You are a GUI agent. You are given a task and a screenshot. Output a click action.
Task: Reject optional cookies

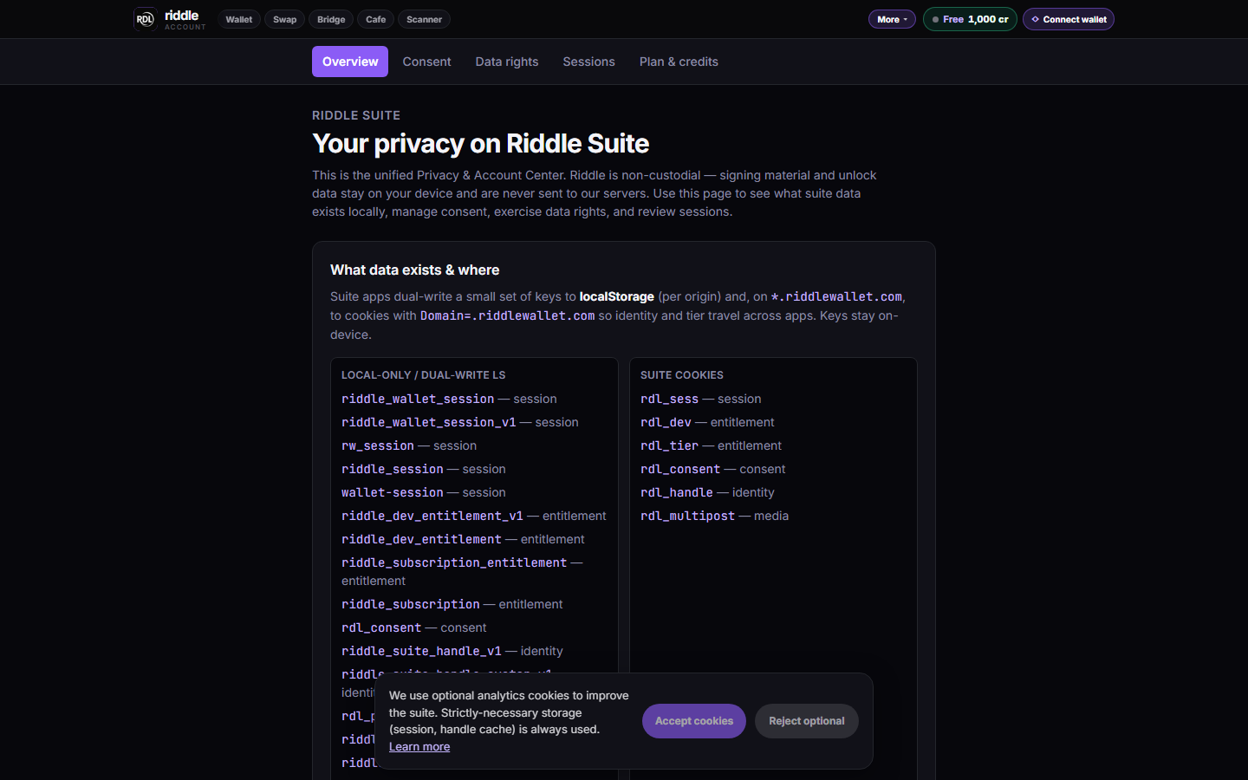coord(807,721)
